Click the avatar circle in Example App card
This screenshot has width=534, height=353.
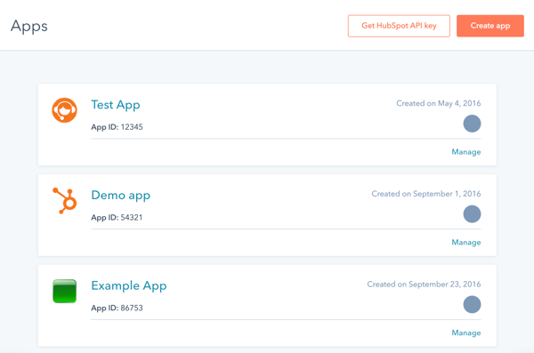click(x=472, y=304)
